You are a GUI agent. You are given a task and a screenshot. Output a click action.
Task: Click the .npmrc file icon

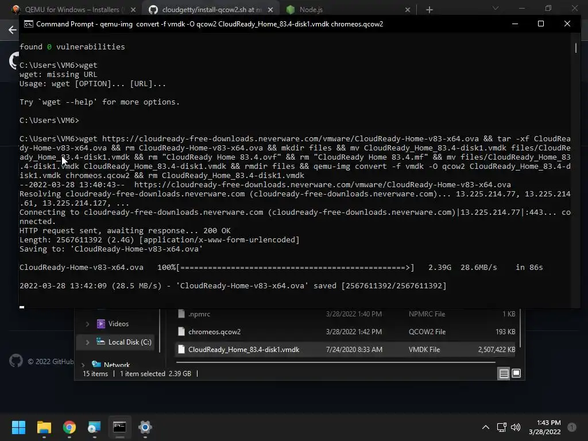[x=181, y=314]
